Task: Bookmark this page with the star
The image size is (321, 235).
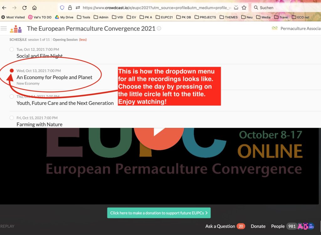Action: [x=244, y=8]
